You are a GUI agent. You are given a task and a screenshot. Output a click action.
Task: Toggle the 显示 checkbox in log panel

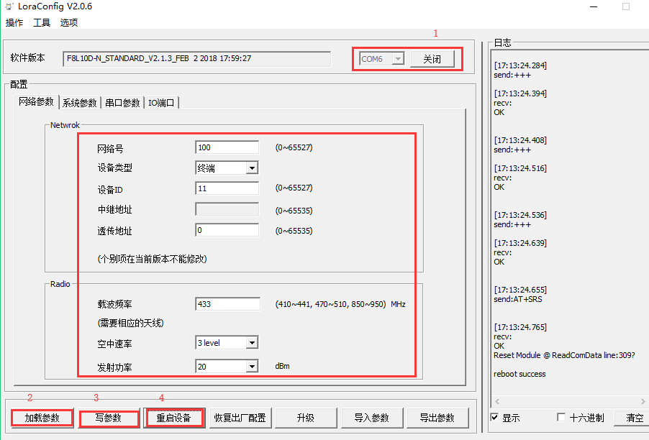tap(494, 418)
